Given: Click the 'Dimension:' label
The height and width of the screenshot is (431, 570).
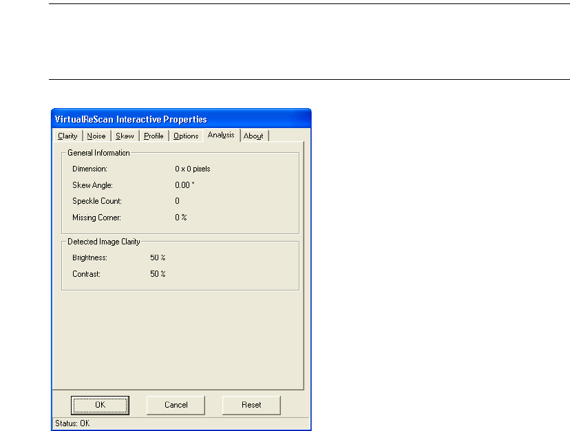Looking at the screenshot, I should (89, 169).
